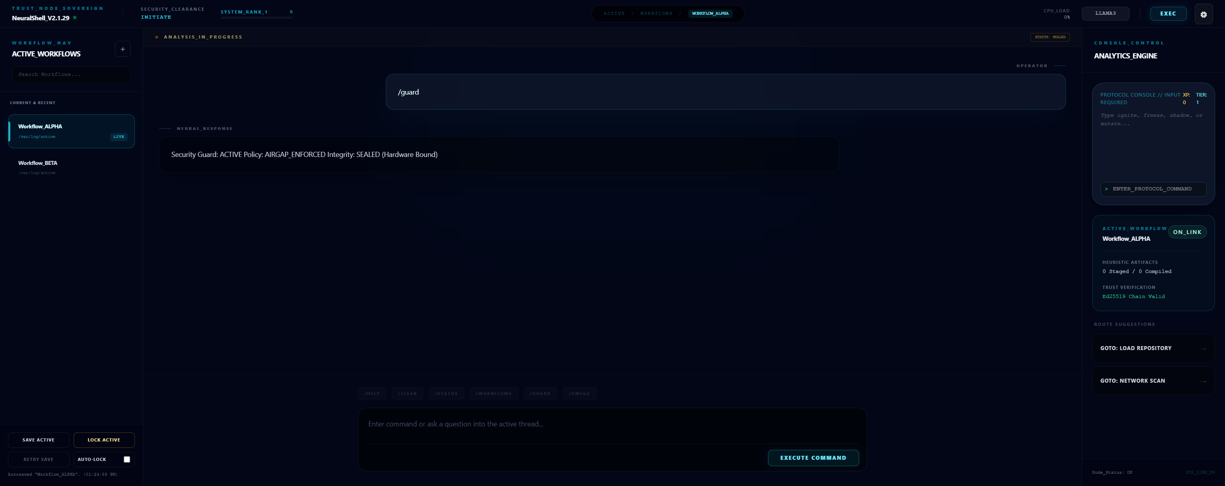Click the ACTIVE_WORKFLOWS heading
The height and width of the screenshot is (486, 1225).
pyautogui.click(x=46, y=54)
